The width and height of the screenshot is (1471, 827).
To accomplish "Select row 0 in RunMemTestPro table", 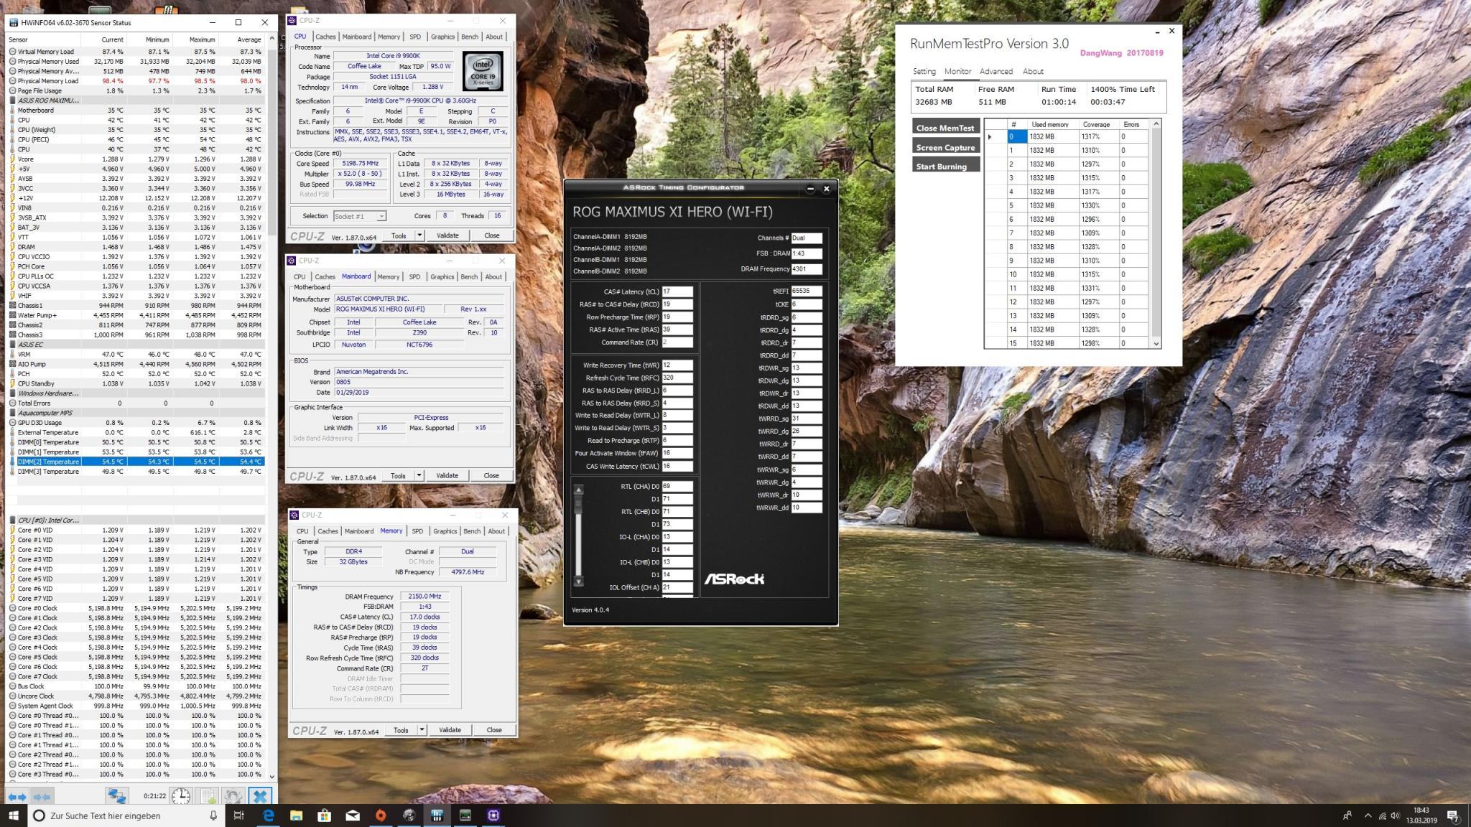I will coord(1067,136).
